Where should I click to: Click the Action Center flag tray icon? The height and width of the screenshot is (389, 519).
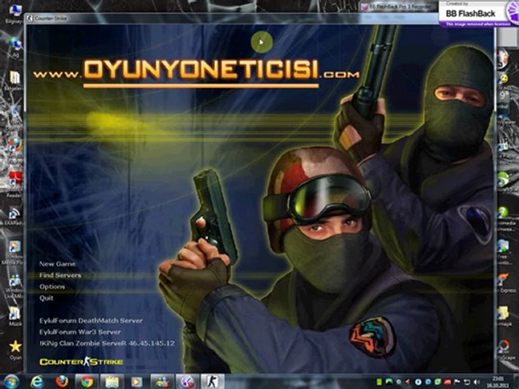[458, 382]
